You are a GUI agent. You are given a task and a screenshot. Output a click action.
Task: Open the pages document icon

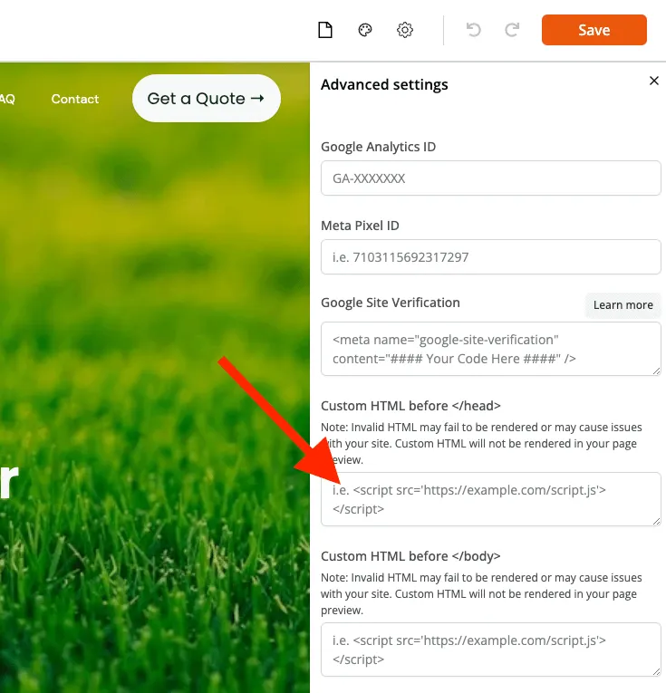coord(325,30)
